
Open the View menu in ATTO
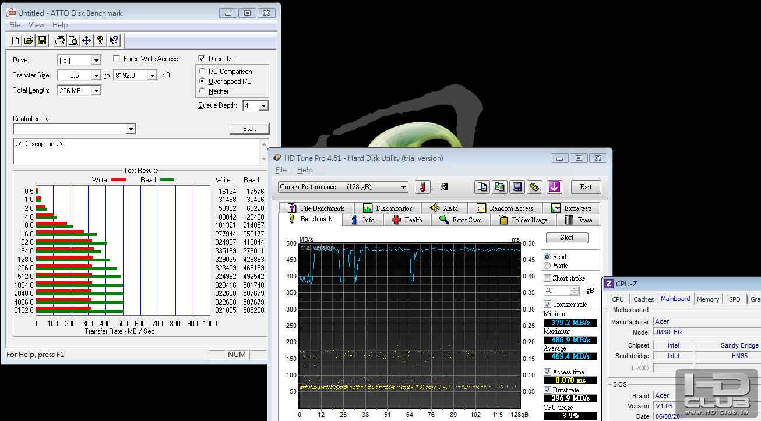tap(36, 25)
